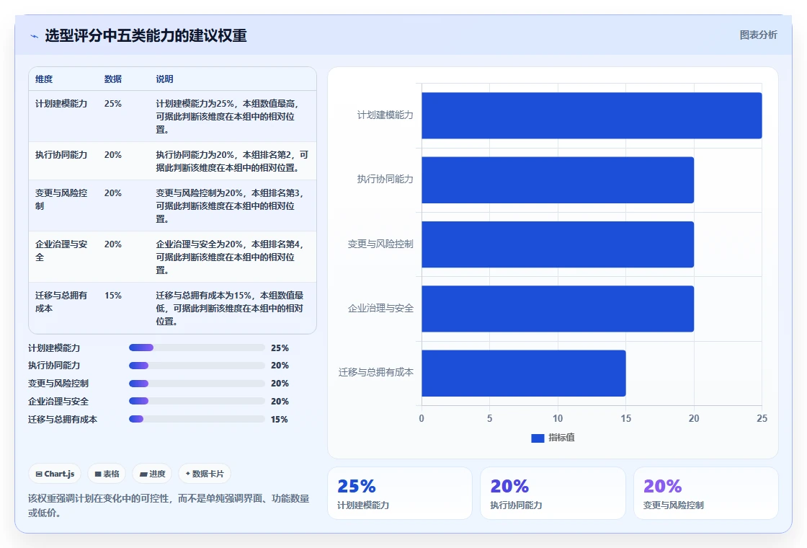Click the 迁移与总拥有成本 table row name
The width and height of the screenshot is (807, 548).
(x=61, y=302)
